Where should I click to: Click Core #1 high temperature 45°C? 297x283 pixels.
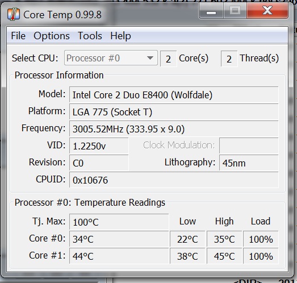224,256
